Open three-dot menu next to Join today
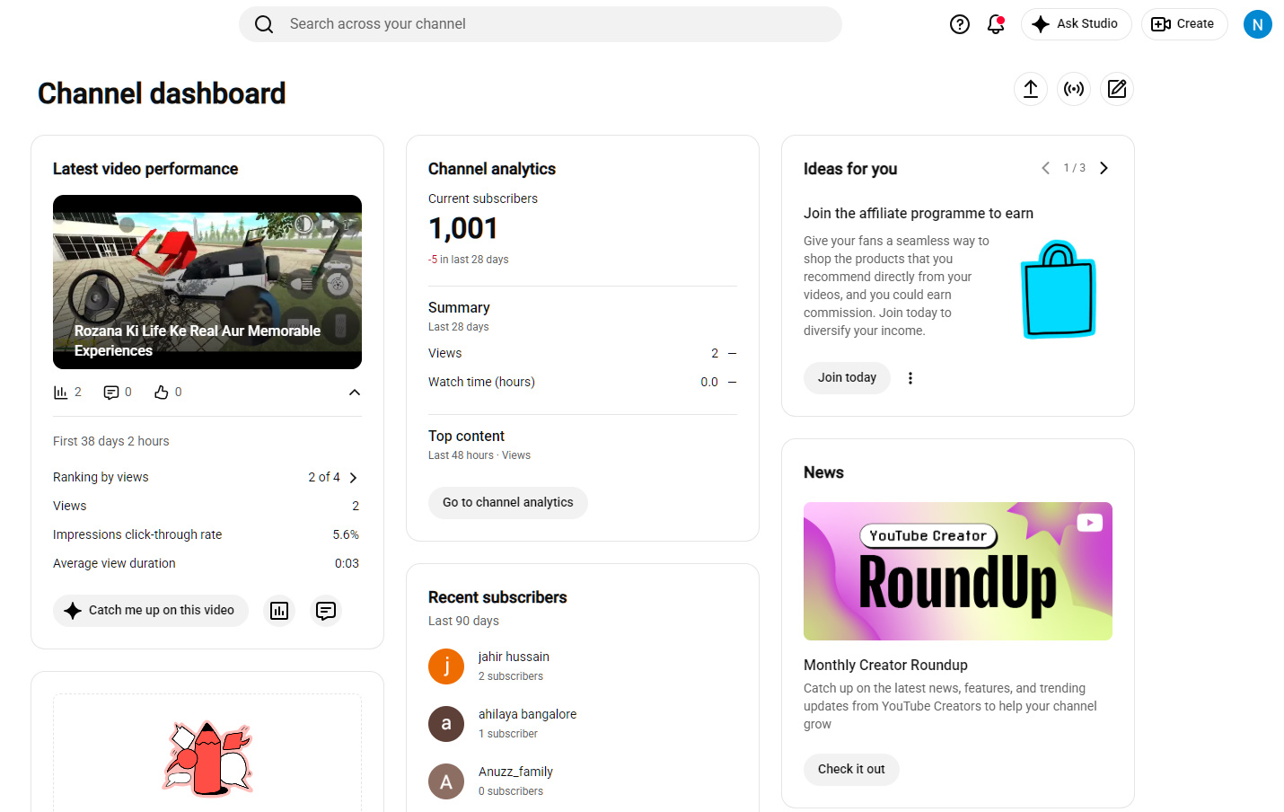 tap(910, 378)
